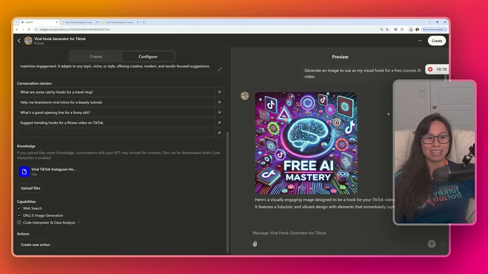
Task: Go back using the left arrow beside GPT name
Action: pyautogui.click(x=19, y=41)
